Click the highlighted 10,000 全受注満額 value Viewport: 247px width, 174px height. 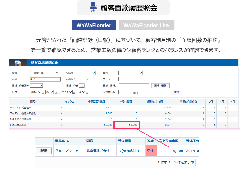pyautogui.click(x=127, y=125)
